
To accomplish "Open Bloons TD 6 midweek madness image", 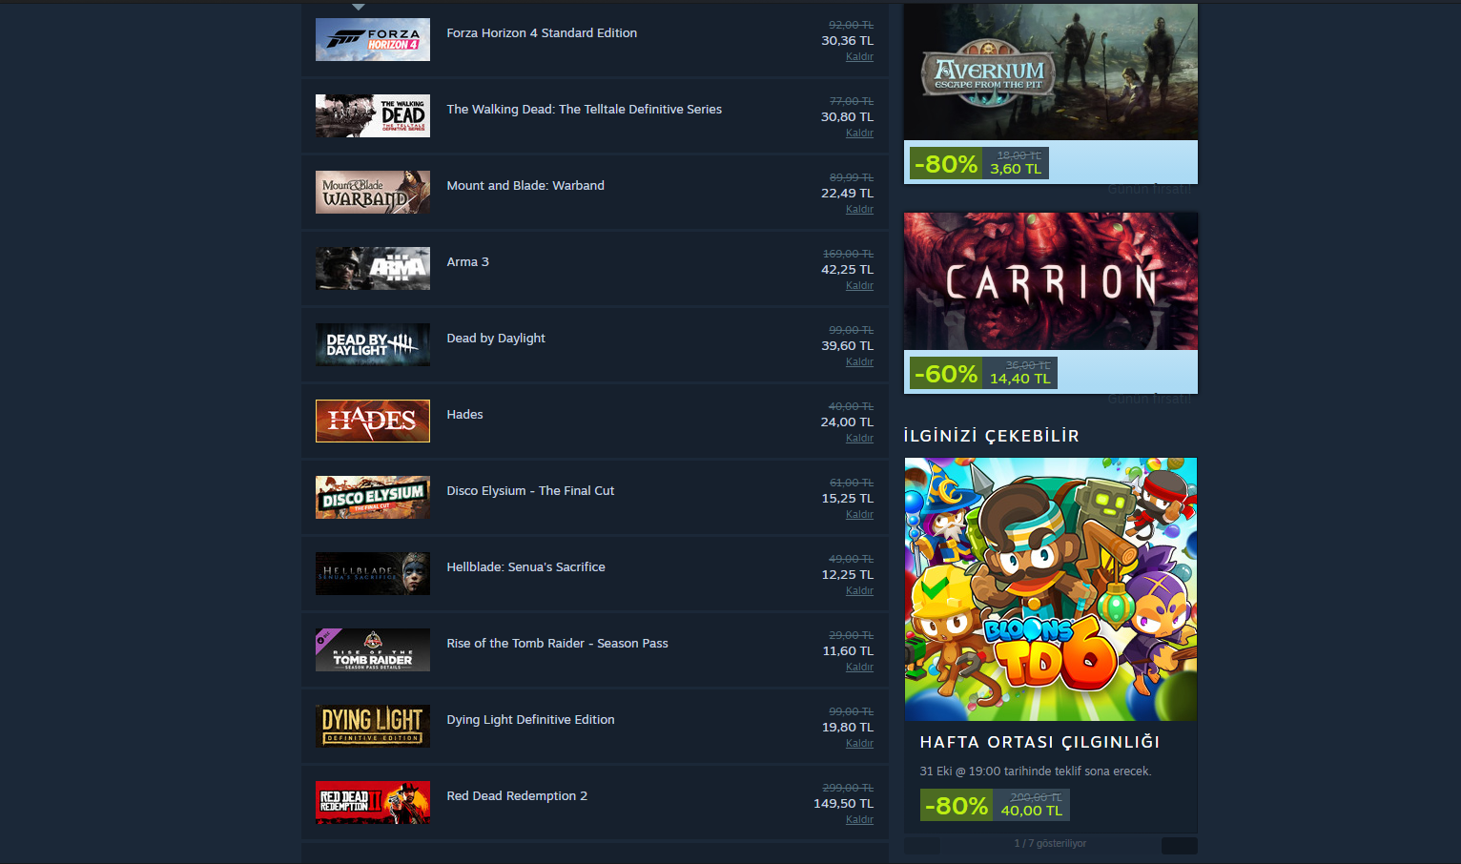I will [1050, 588].
